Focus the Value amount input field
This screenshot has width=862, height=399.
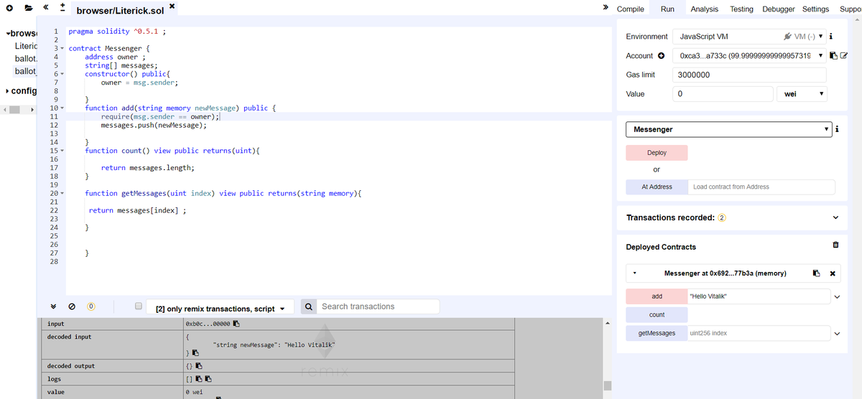[x=723, y=94]
